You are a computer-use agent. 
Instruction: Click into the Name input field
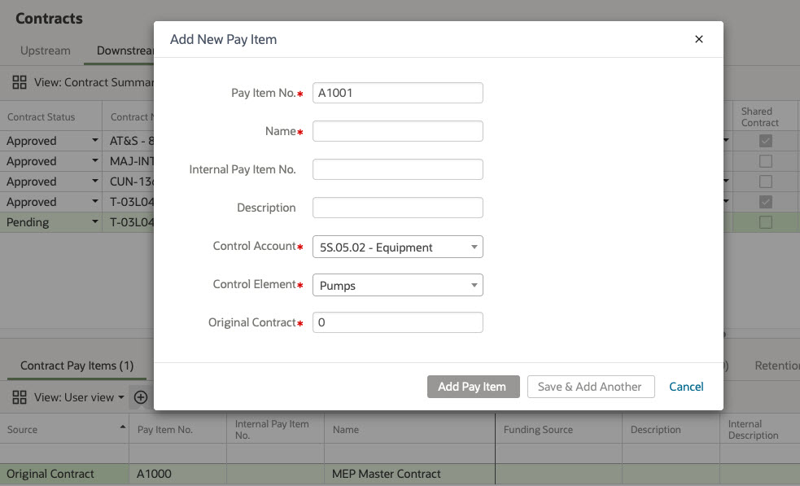tap(398, 131)
